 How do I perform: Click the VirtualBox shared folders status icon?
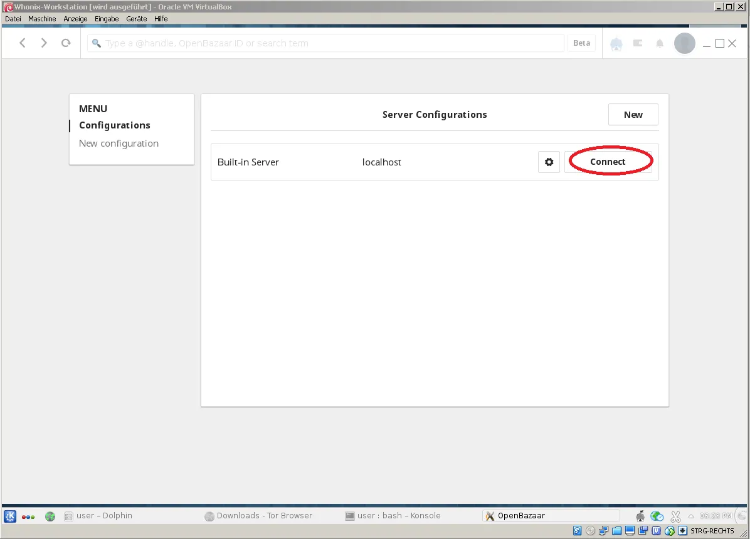(x=616, y=530)
